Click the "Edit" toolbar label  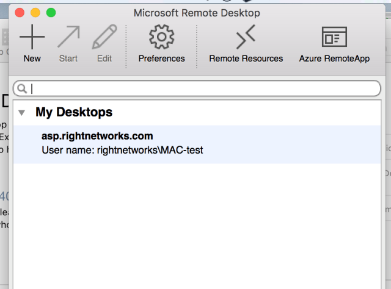[x=104, y=59]
